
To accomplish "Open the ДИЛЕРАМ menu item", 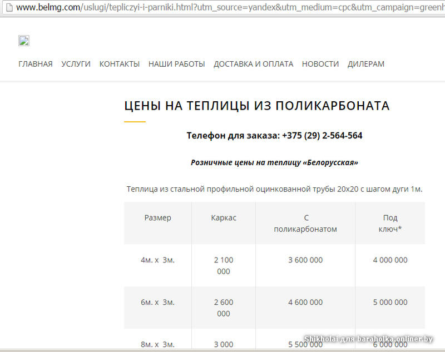I will pos(366,64).
